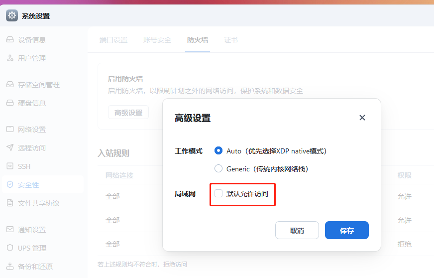This screenshot has height=278, width=434.
Task: Close the 高级设置 dialog
Action: point(362,118)
